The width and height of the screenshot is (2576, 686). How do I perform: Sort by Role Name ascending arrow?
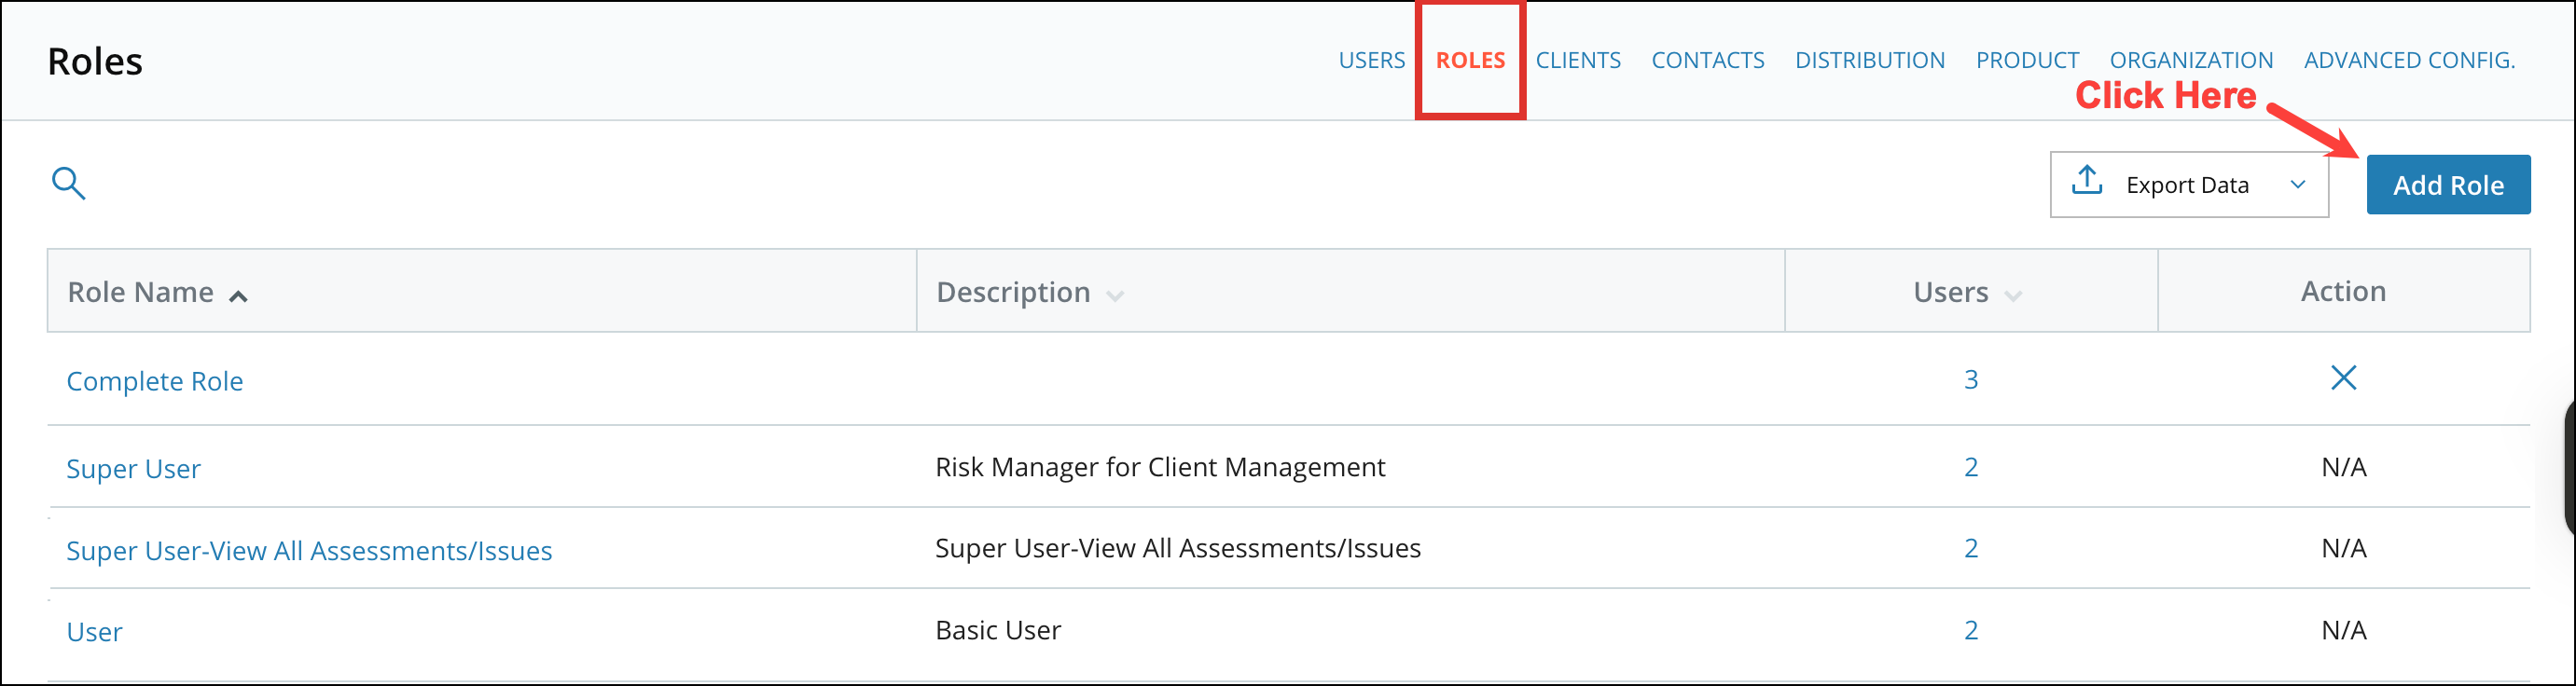(238, 296)
